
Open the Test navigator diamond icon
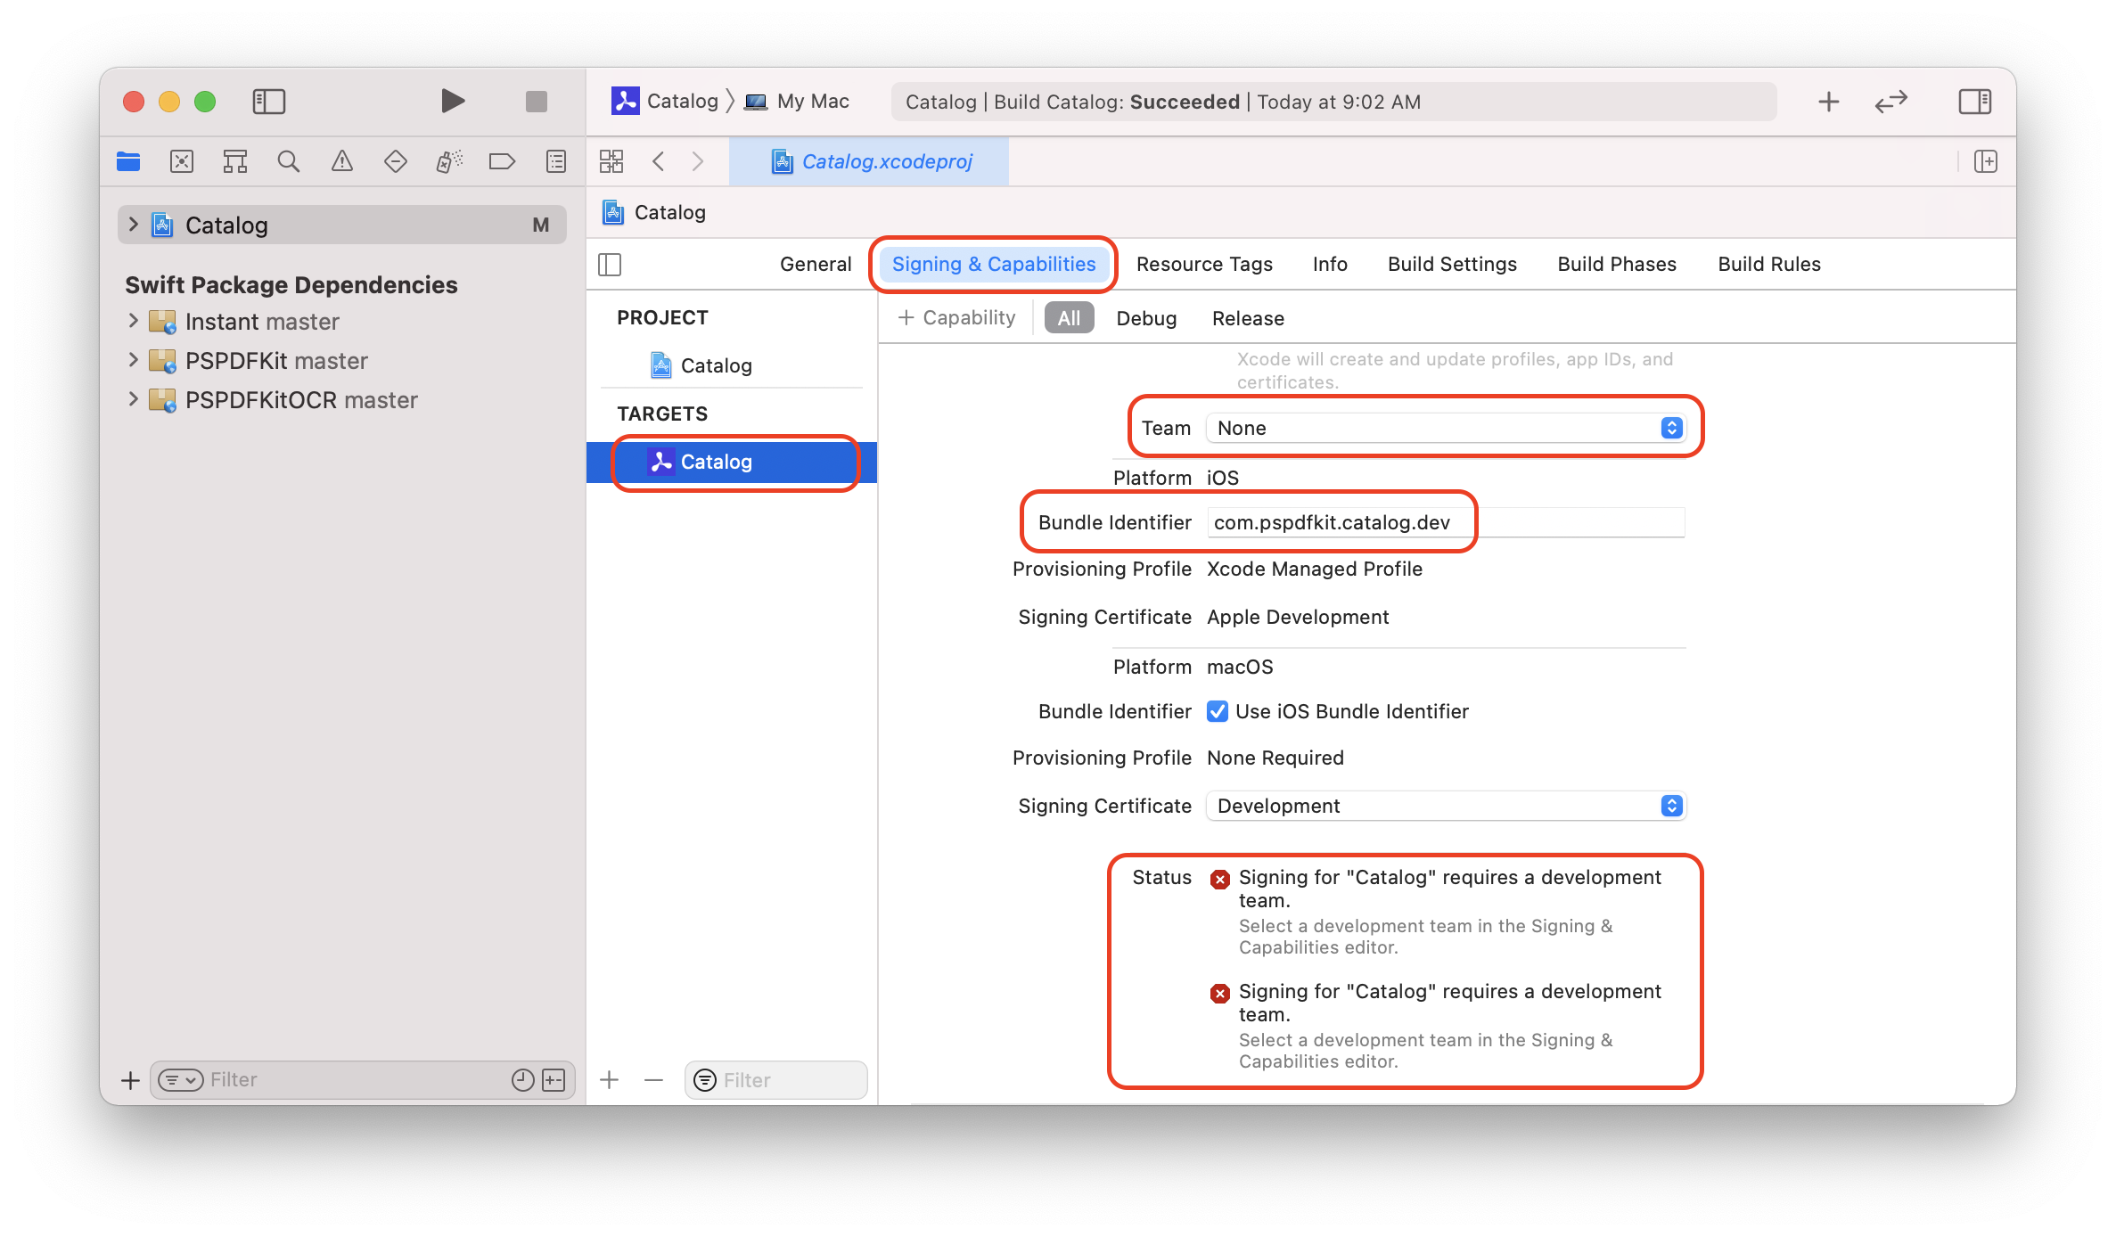click(395, 161)
